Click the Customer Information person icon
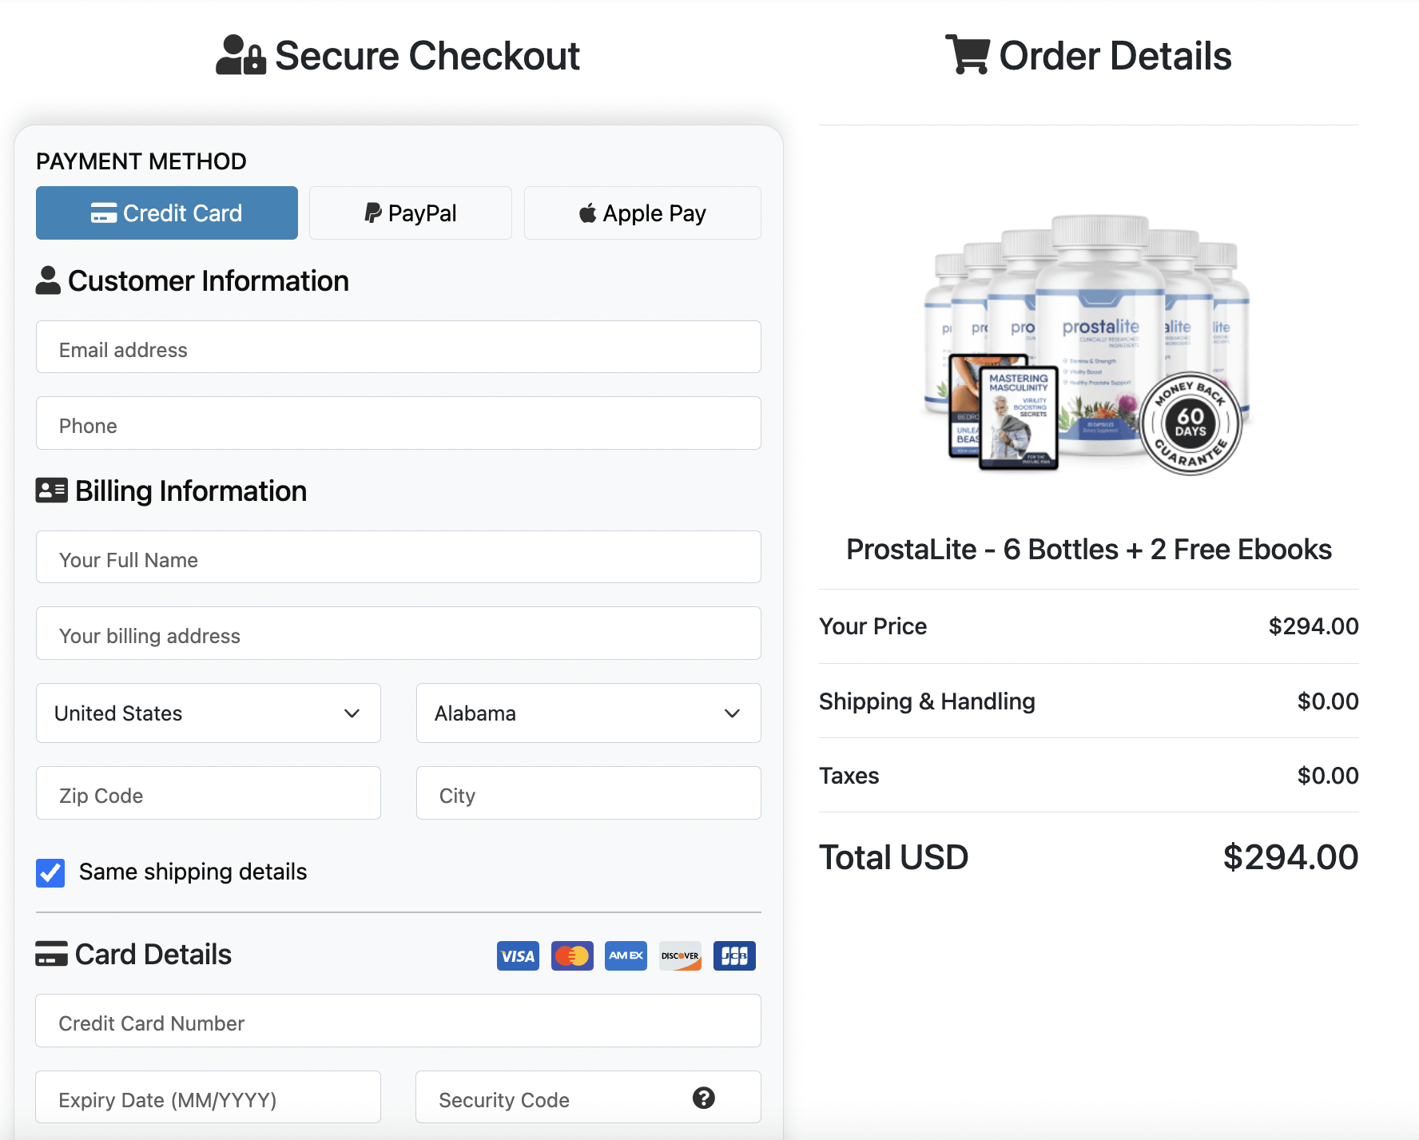 49,280
